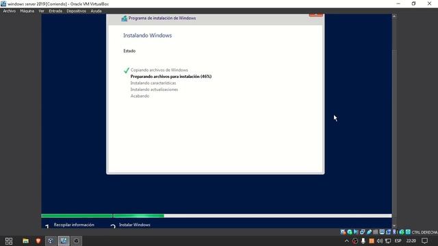Open the Máquina menu
The width and height of the screenshot is (438, 246).
[27, 11]
